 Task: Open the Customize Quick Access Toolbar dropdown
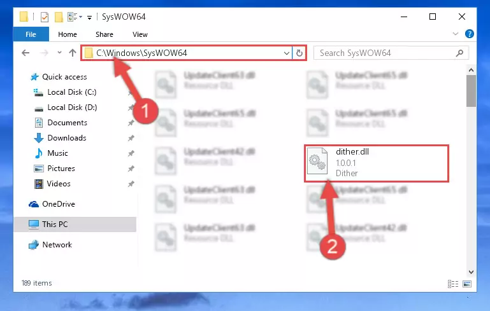coord(89,17)
